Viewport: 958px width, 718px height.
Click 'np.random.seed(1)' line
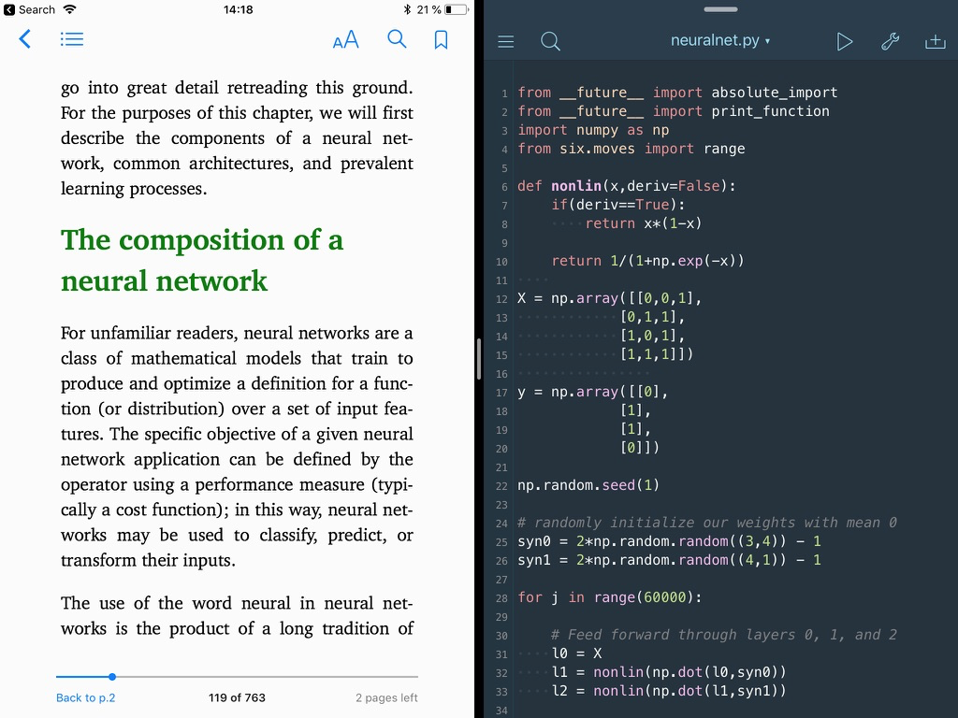point(588,485)
